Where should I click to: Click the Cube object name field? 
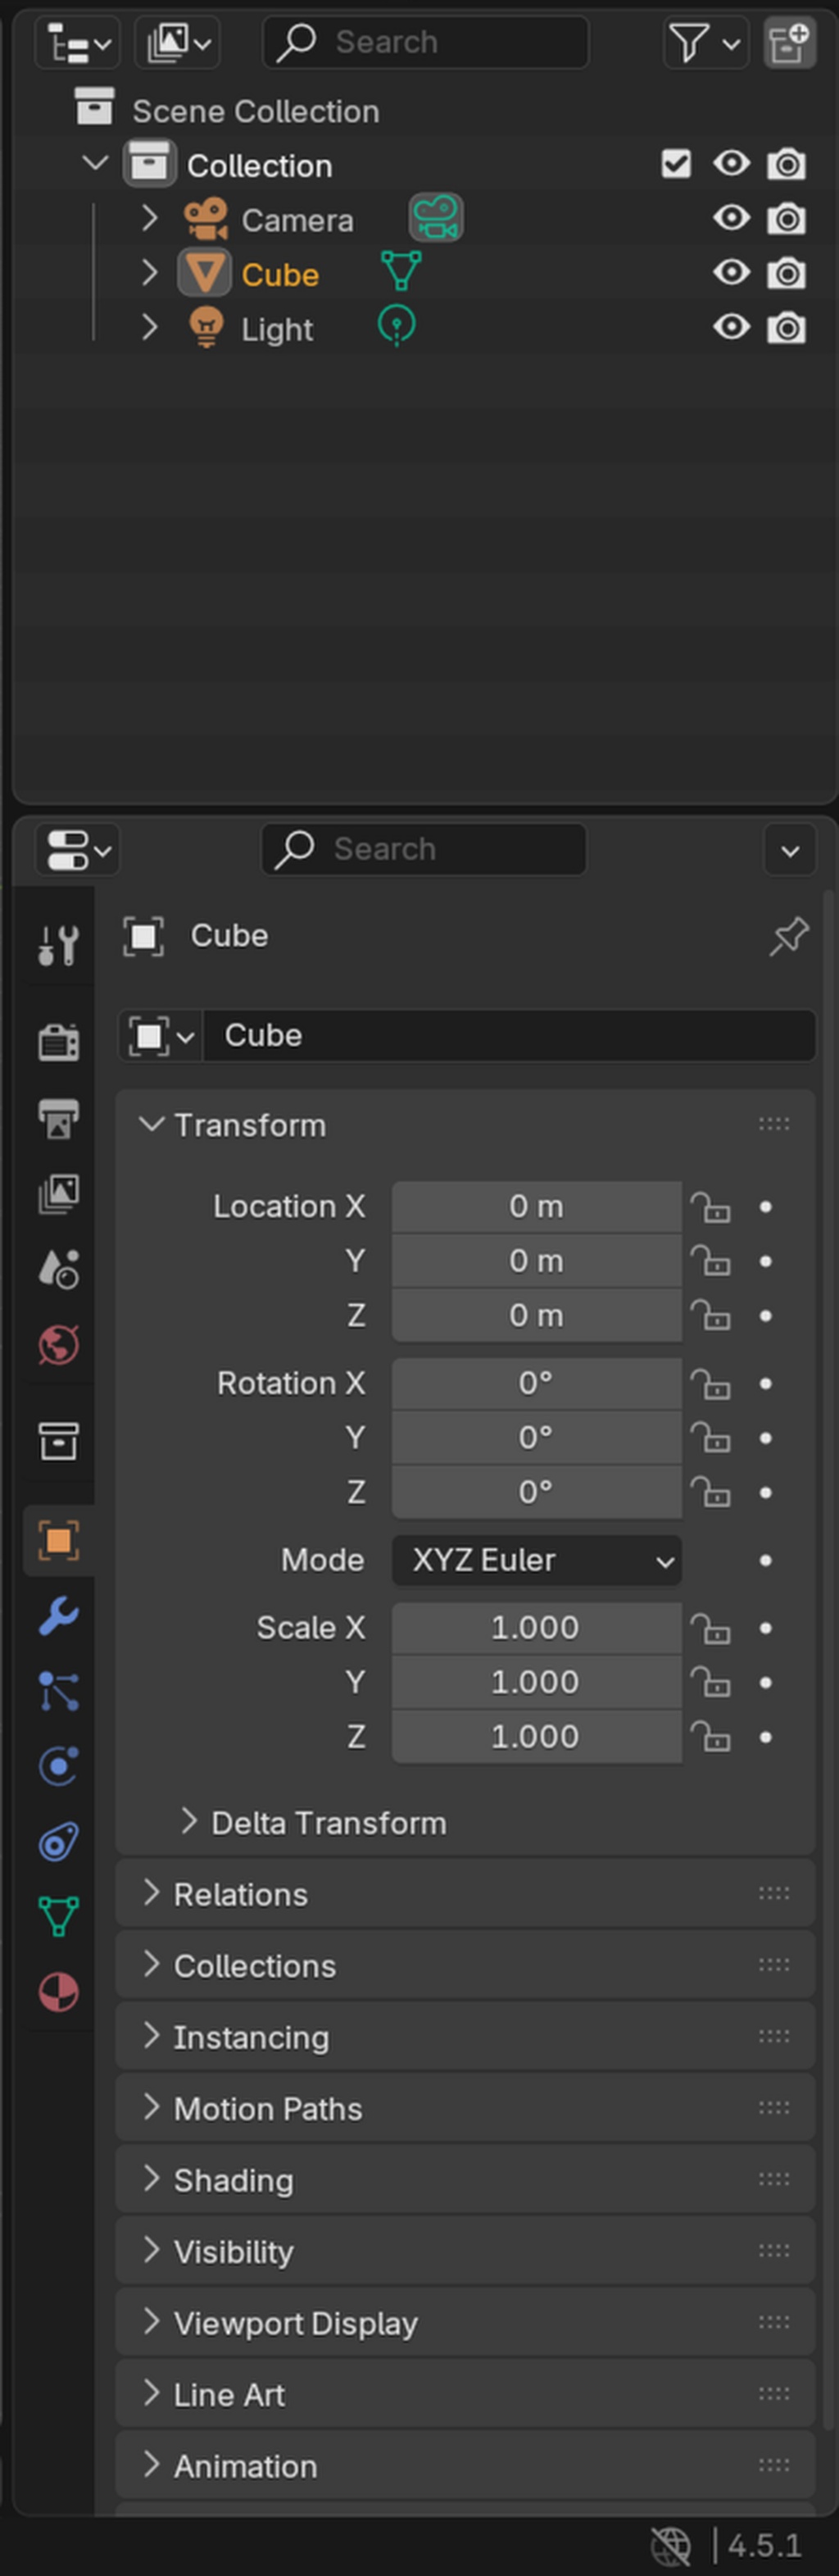508,1035
